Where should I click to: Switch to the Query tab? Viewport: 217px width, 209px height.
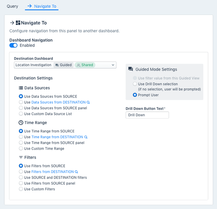click(x=13, y=6)
